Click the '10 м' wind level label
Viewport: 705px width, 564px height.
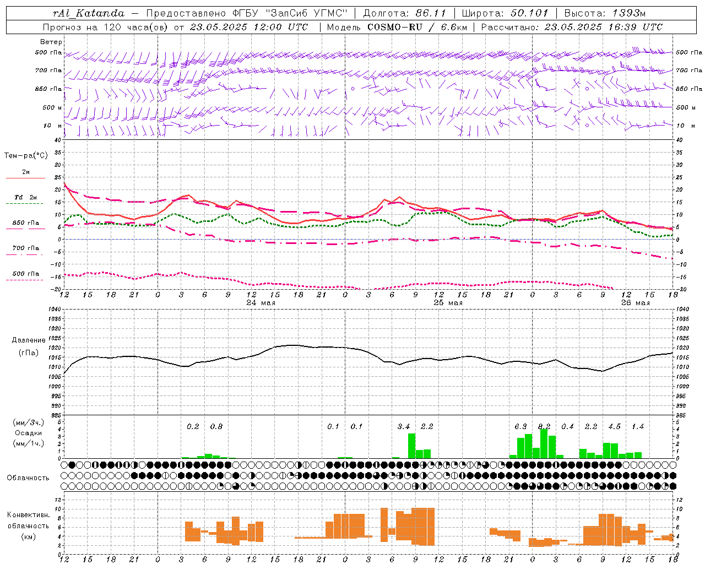(53, 126)
